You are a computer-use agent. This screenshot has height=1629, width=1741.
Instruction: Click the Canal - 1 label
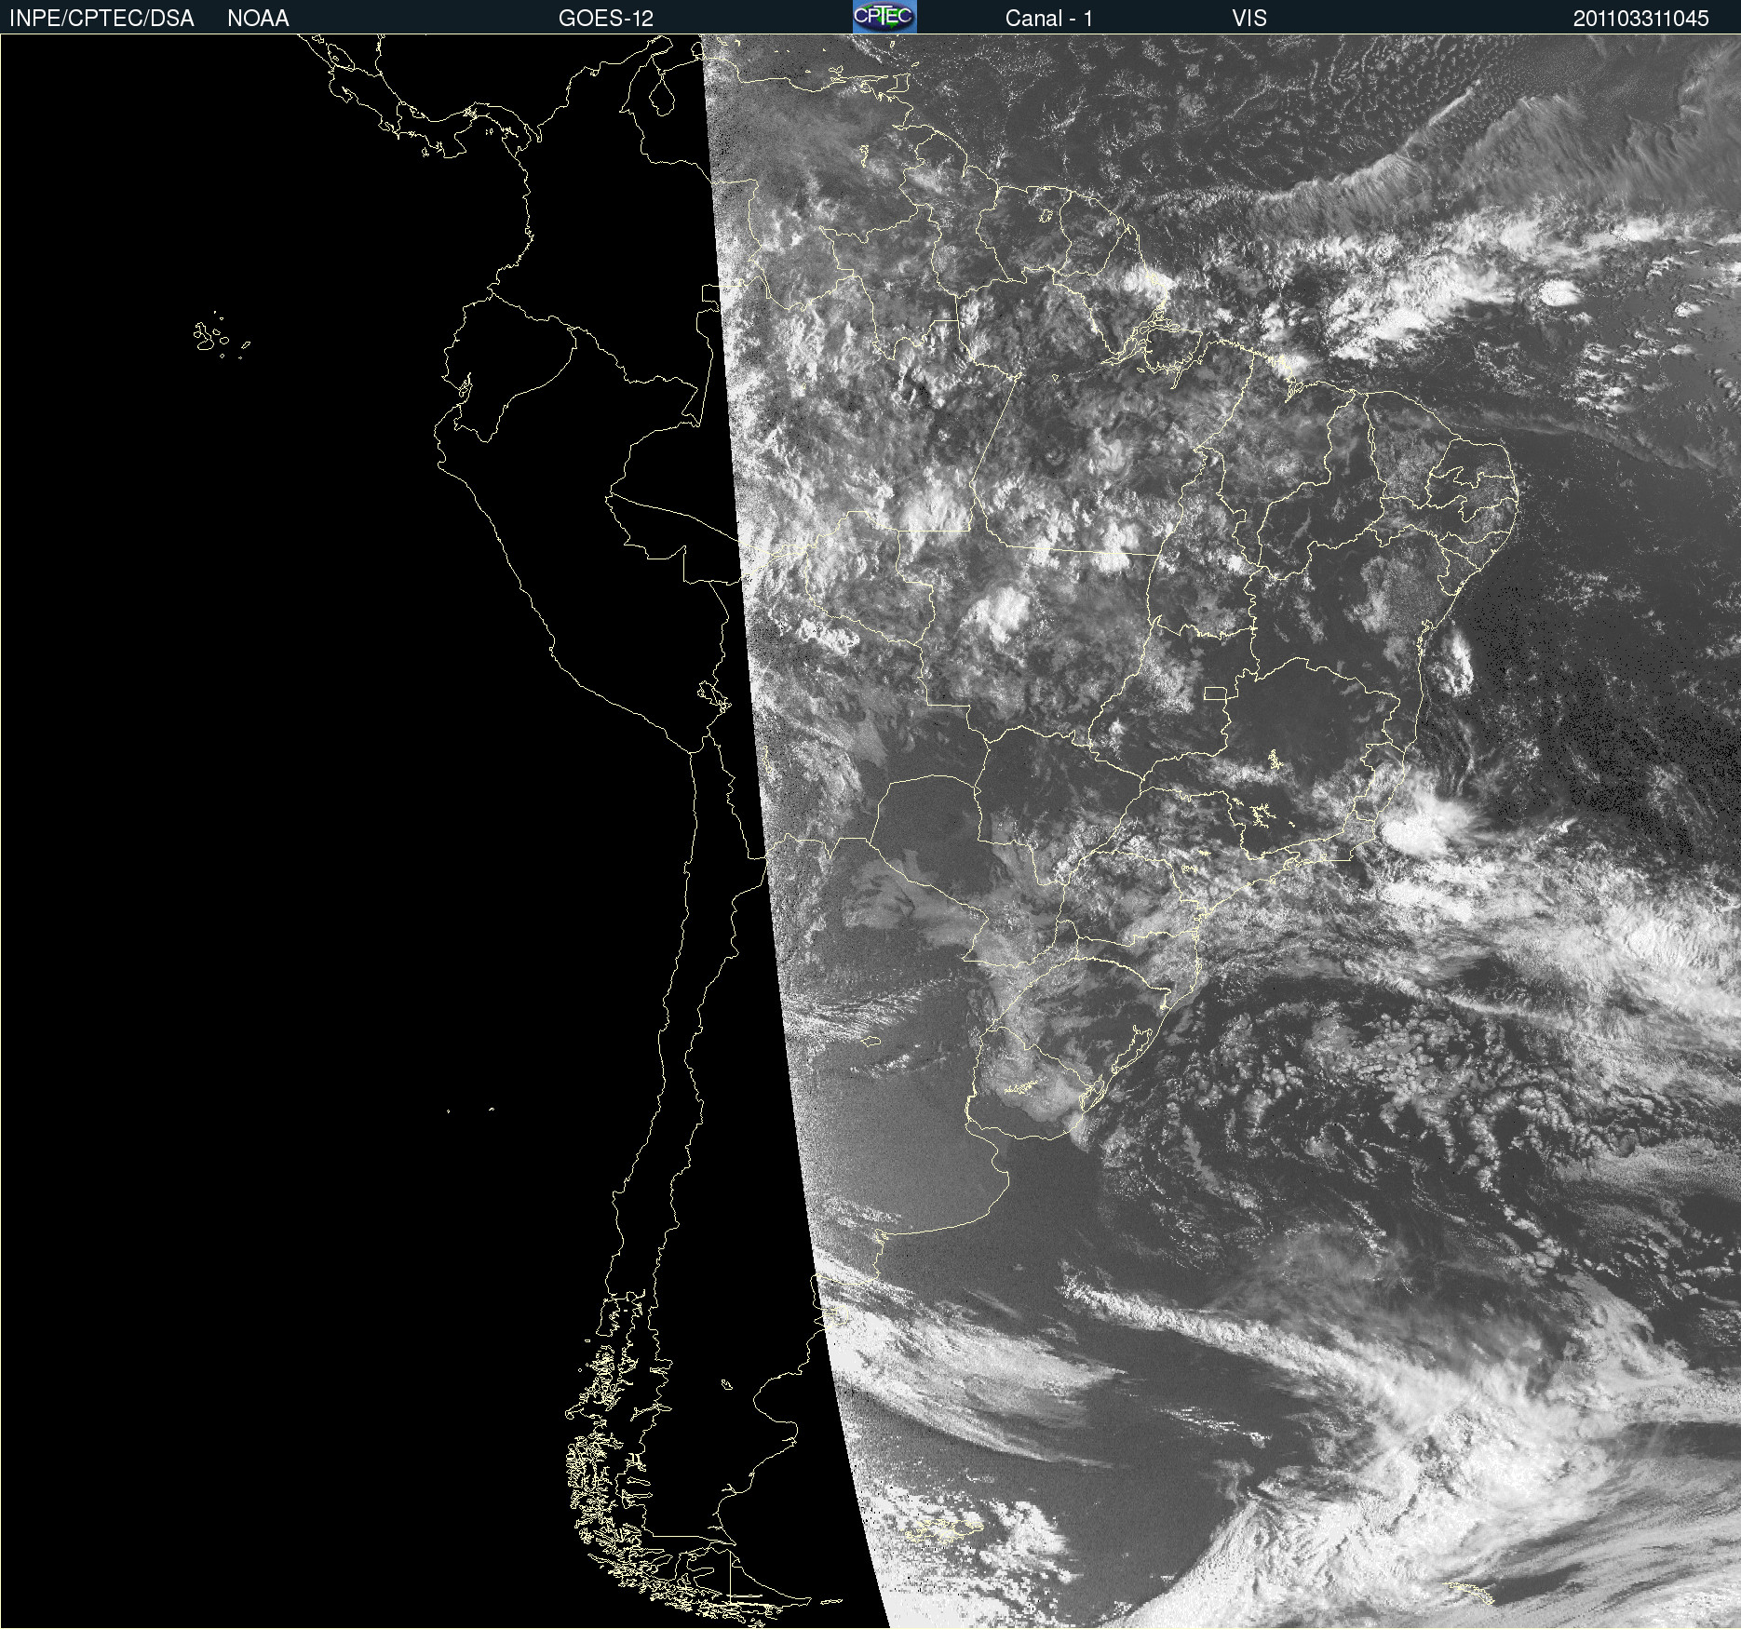[1049, 19]
